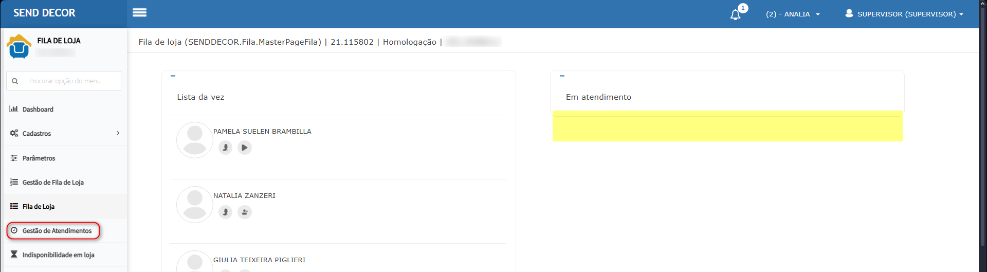Click the Fila de Loja house logo
The image size is (987, 272).
tap(19, 46)
